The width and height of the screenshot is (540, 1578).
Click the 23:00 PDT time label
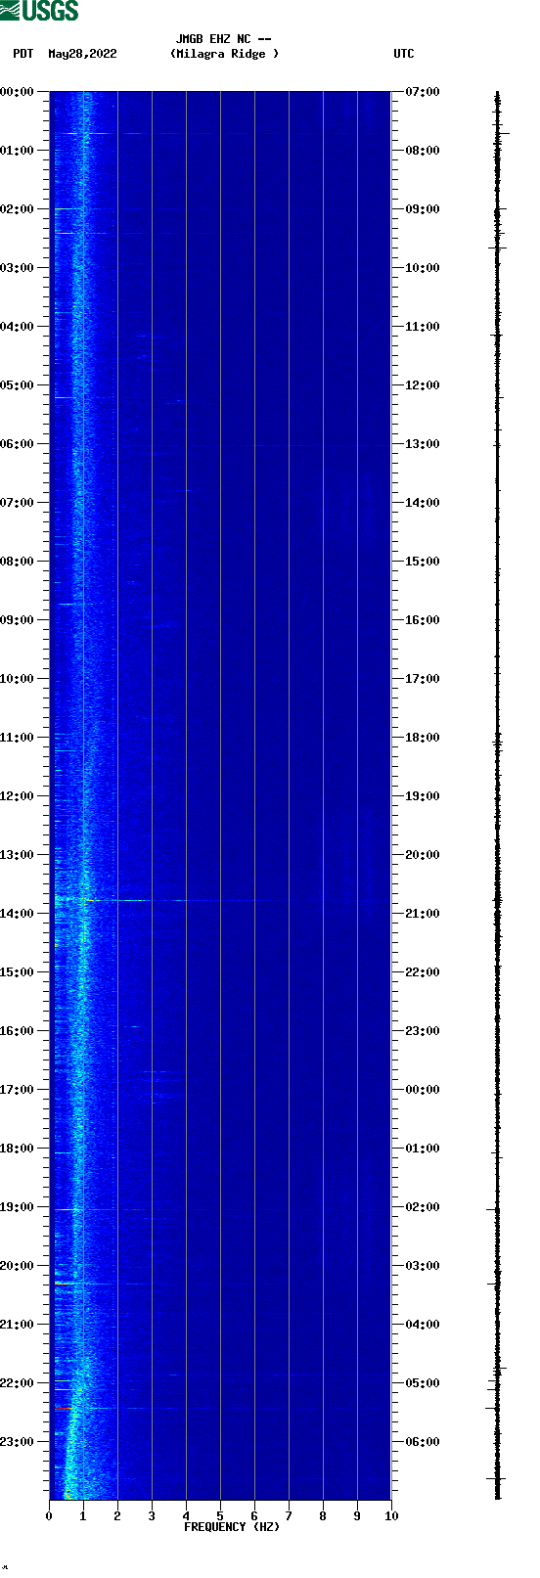18,1442
